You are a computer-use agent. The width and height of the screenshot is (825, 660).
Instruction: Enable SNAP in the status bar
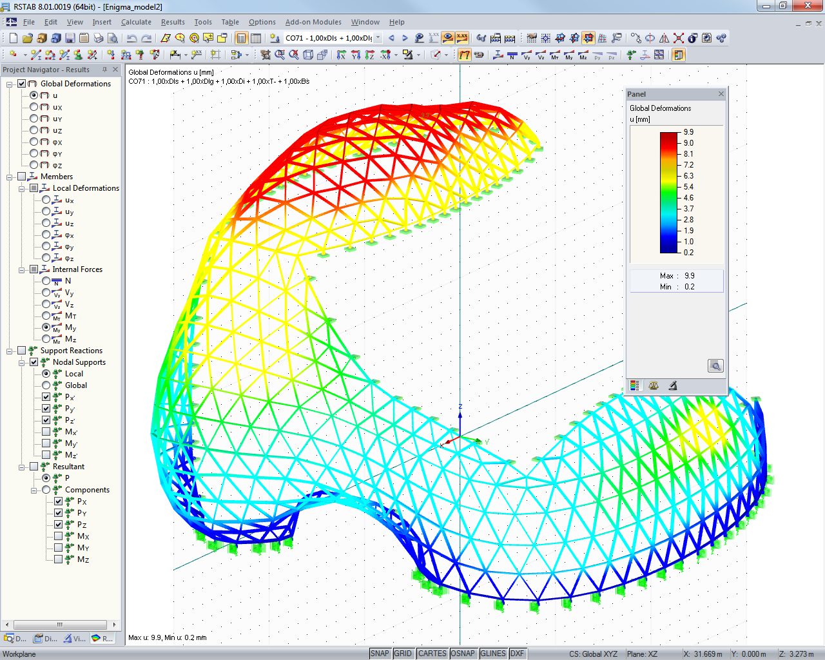pos(380,653)
